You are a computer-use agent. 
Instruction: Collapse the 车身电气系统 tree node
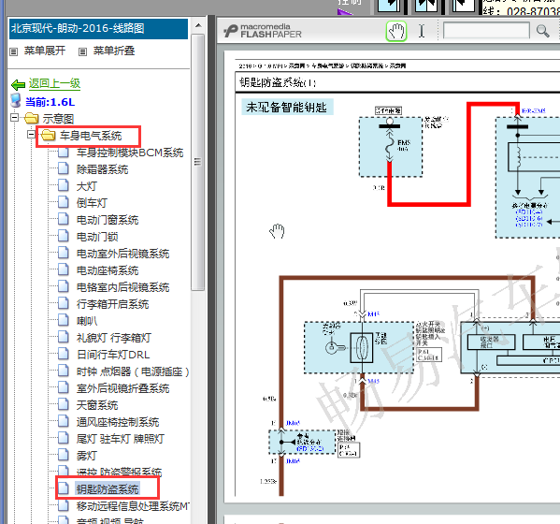pyautogui.click(x=32, y=135)
